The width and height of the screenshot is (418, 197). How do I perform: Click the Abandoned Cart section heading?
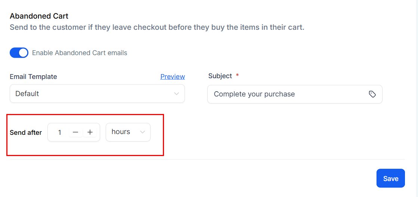pyautogui.click(x=39, y=16)
